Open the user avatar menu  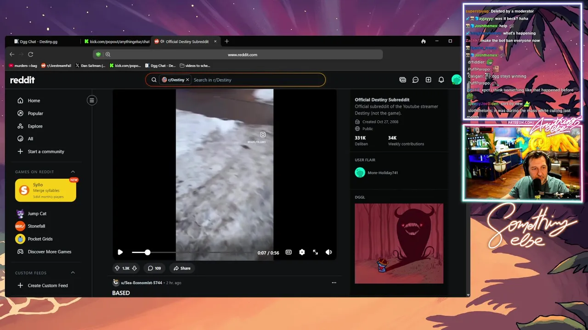coord(456,80)
